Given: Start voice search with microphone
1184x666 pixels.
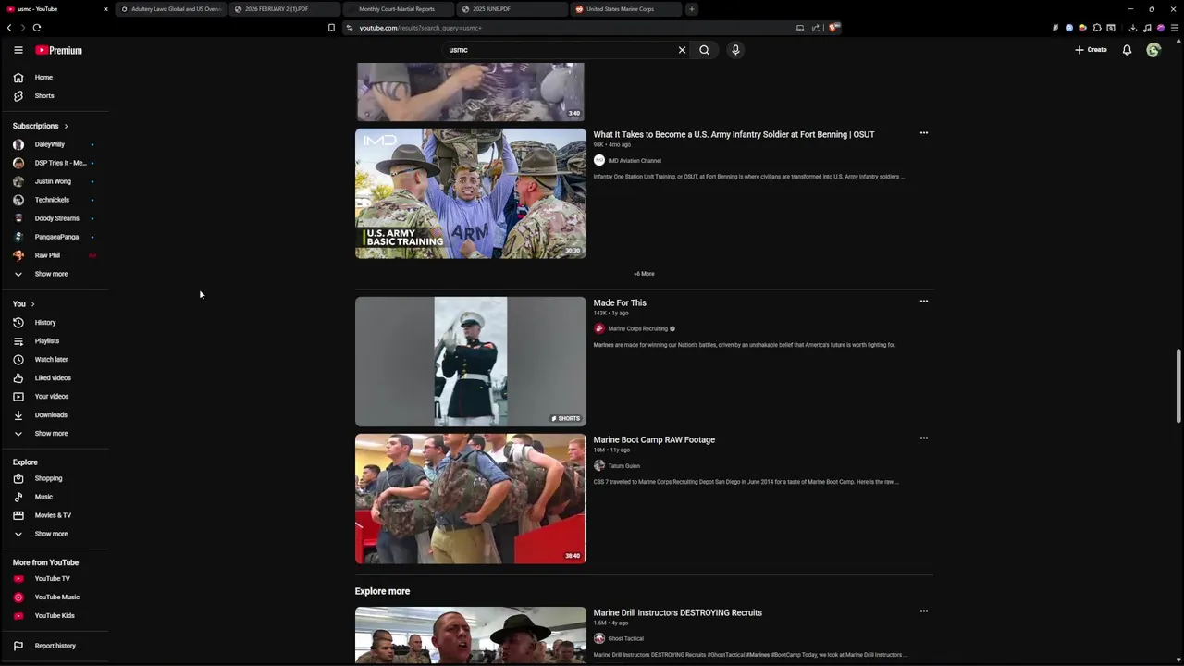Looking at the screenshot, I should 735,50.
